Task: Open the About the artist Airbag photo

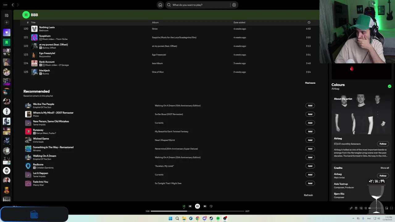Action: (x=361, y=114)
